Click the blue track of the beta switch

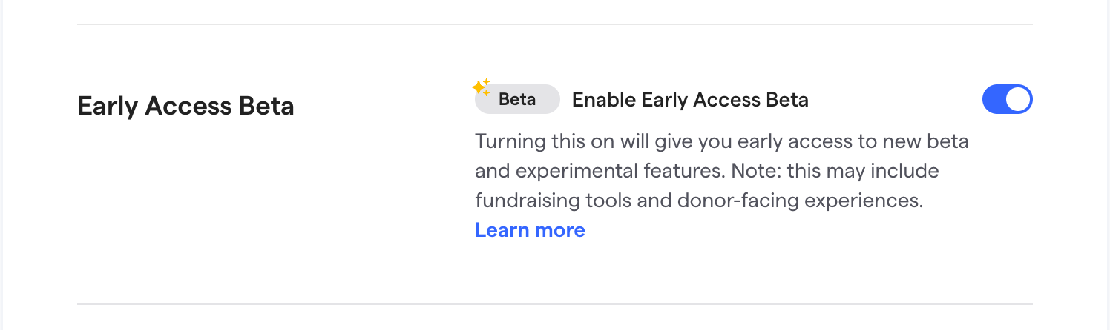[994, 99]
